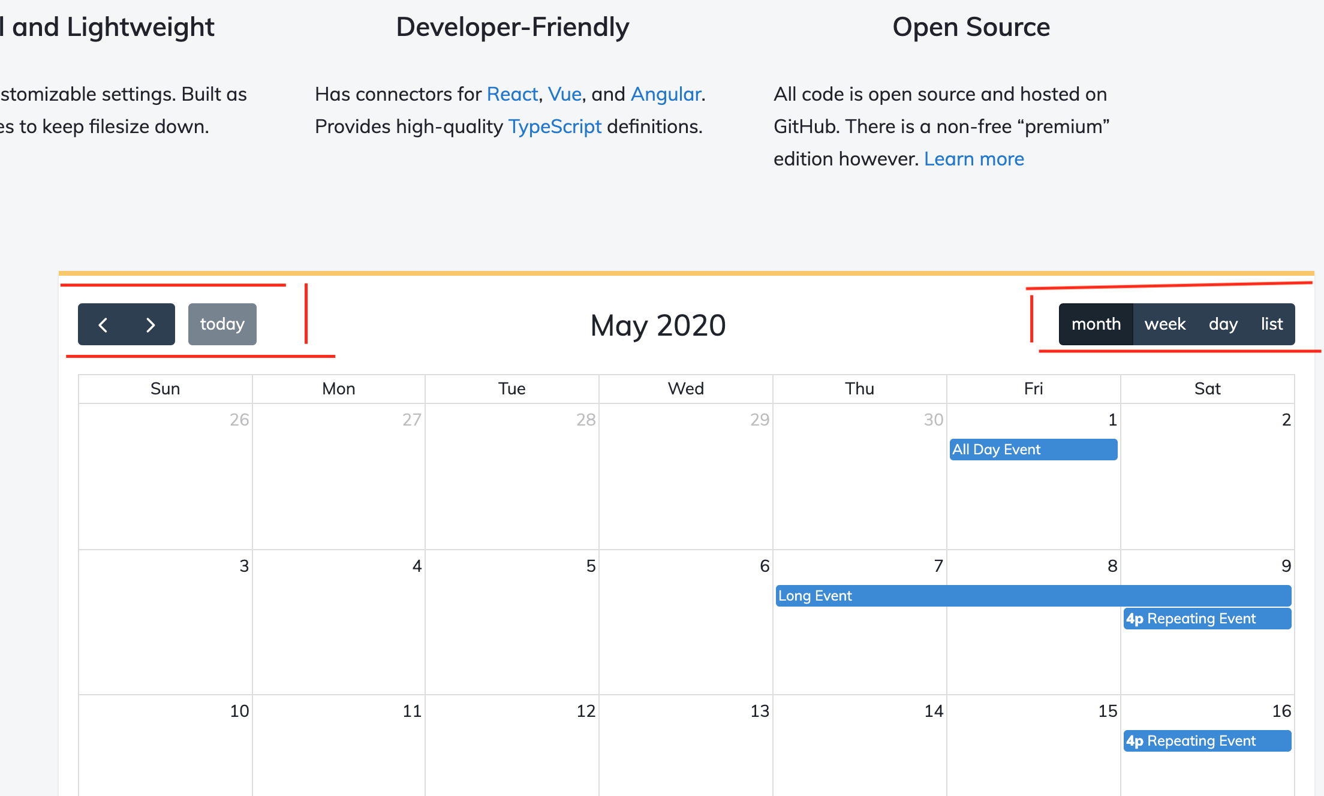Open the Long Event bar
Viewport: 1324px width, 796px height.
point(1033,596)
